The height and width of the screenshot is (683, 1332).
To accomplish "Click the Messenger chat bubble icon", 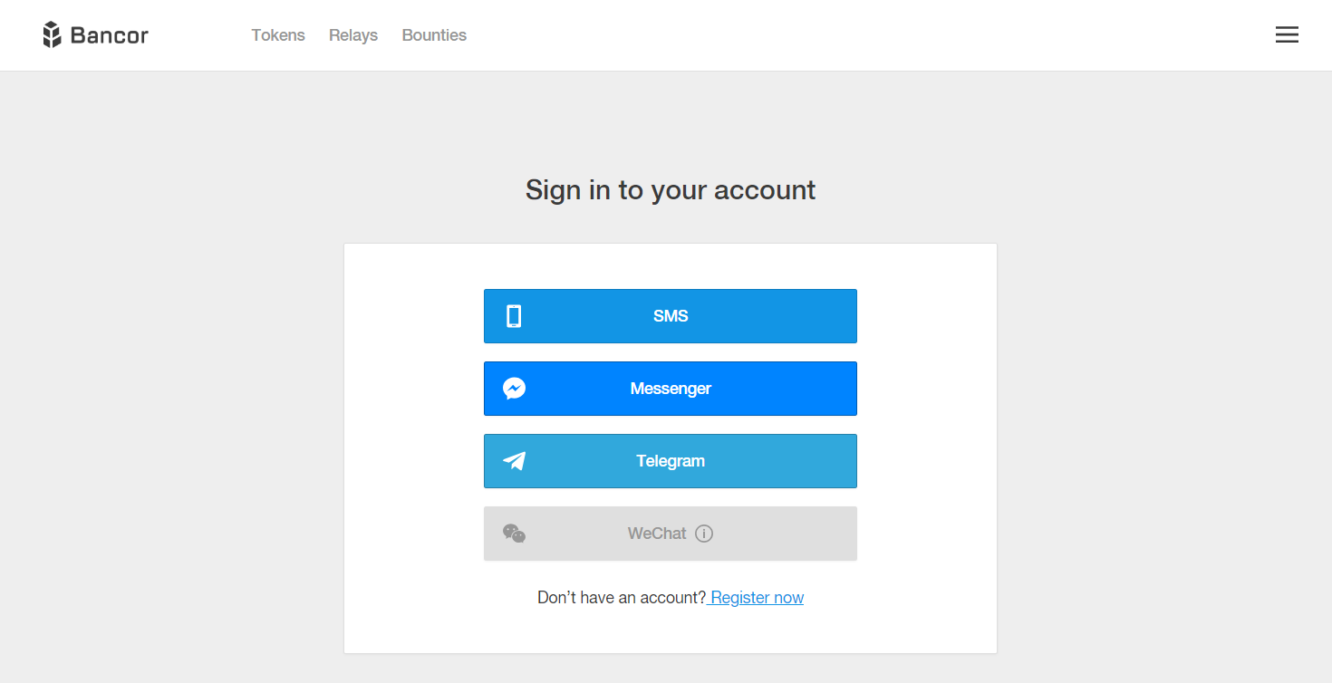I will [x=514, y=389].
